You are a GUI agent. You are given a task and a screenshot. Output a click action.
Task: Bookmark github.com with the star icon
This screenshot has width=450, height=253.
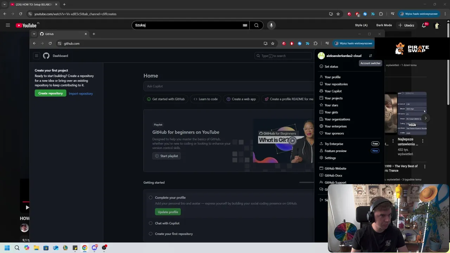click(272, 43)
